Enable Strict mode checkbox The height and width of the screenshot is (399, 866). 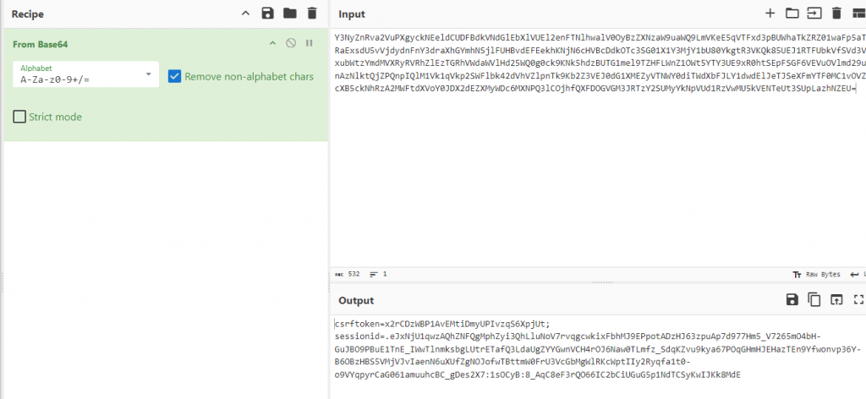pos(19,117)
